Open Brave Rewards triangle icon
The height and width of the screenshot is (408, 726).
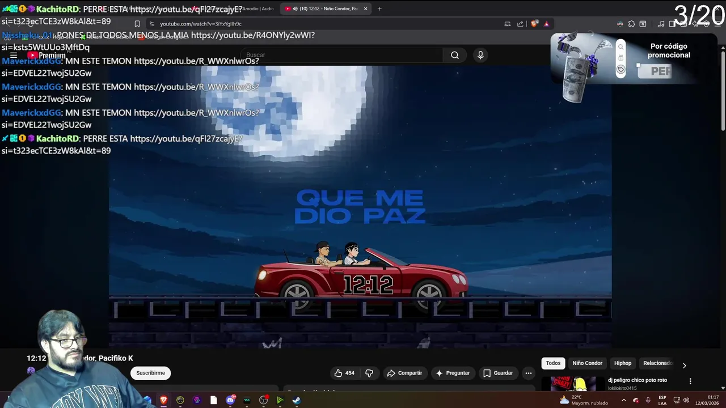546,24
